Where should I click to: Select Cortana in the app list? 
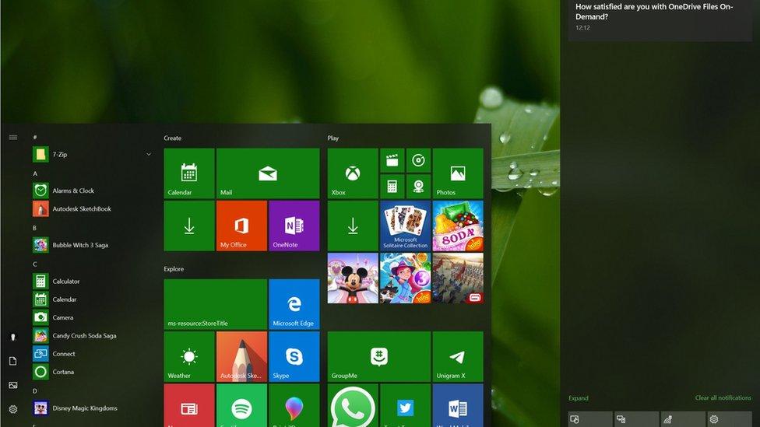[x=63, y=372]
